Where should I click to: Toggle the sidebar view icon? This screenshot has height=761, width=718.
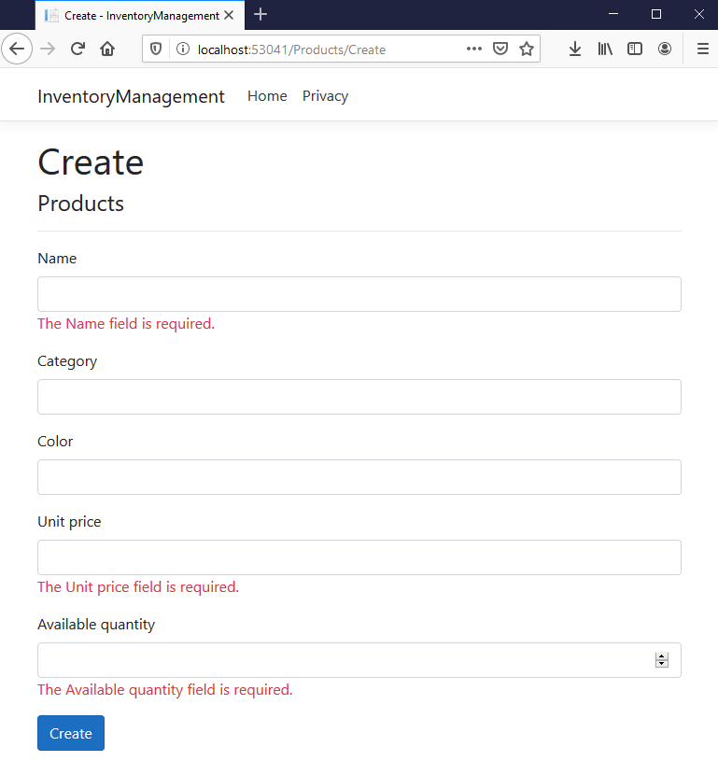(635, 49)
